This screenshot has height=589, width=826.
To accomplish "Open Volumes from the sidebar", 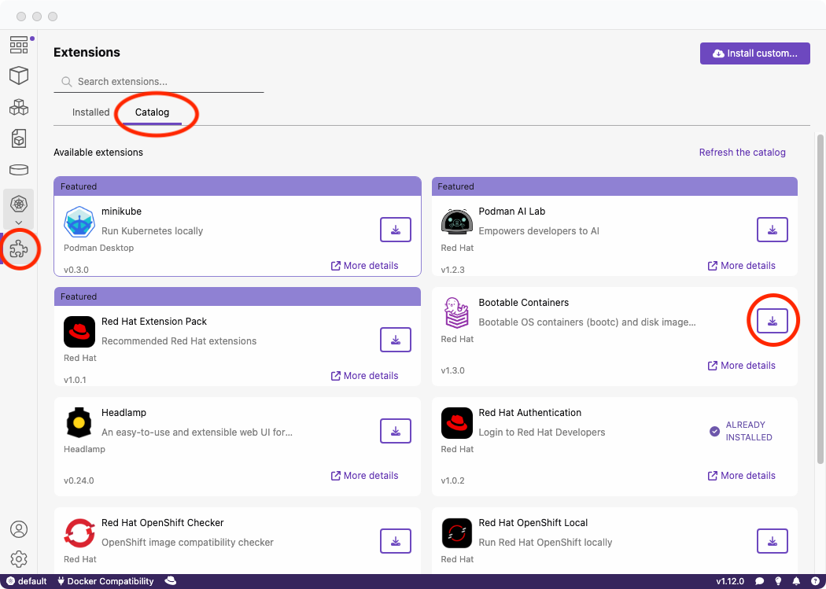I will click(x=19, y=170).
